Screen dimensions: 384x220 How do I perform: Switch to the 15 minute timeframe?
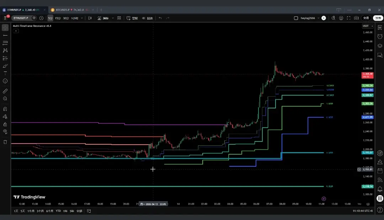coord(58,18)
